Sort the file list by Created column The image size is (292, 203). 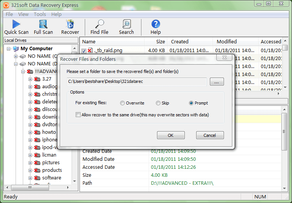(x=190, y=41)
